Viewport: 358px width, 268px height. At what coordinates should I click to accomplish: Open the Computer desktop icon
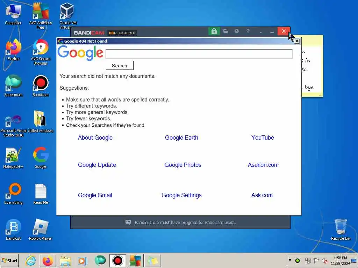click(x=13, y=14)
